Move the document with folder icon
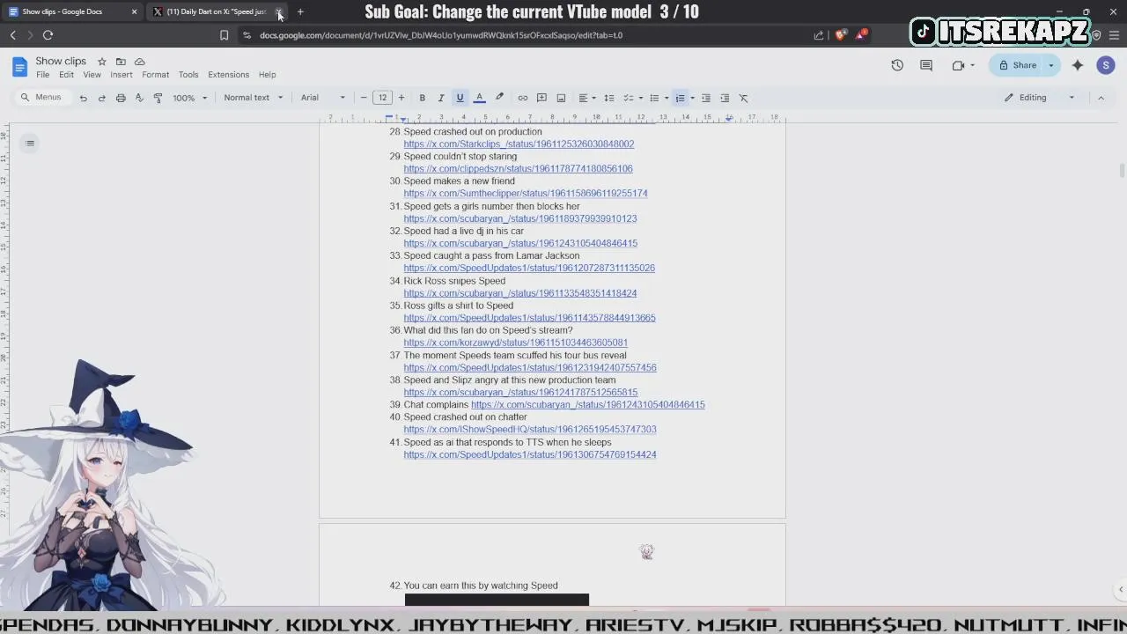The image size is (1127, 634). (121, 62)
